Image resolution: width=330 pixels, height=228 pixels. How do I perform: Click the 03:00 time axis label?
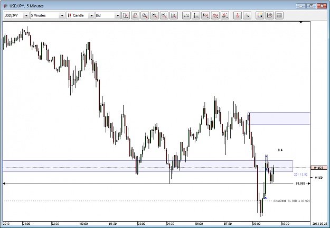142,224
